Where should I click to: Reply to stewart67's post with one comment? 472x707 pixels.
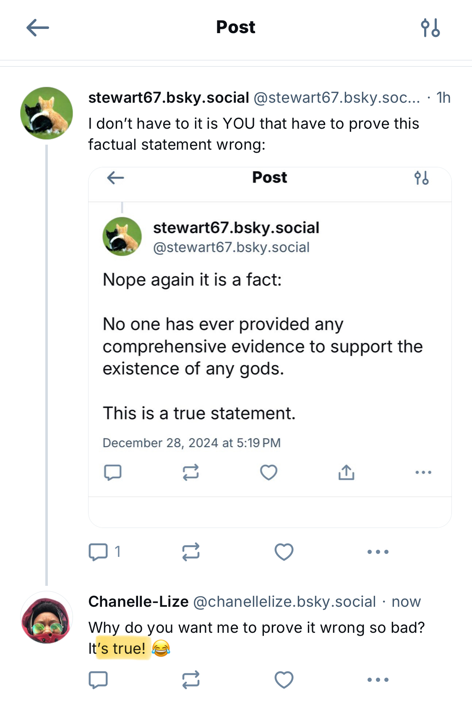[99, 552]
